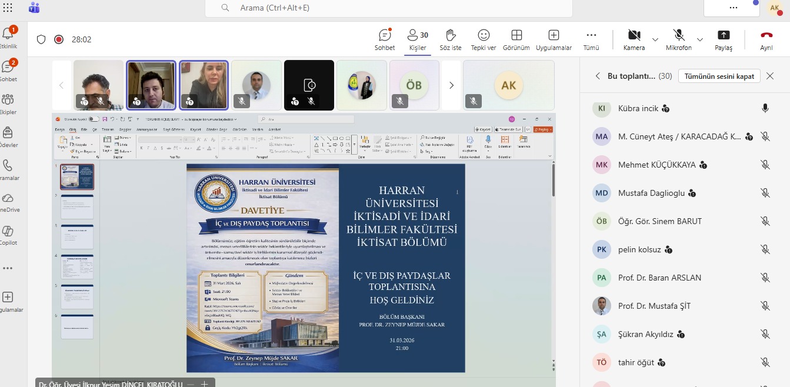This screenshot has height=387, width=790.
Task: Open the Uygulamalar apps button
Action: [554, 39]
